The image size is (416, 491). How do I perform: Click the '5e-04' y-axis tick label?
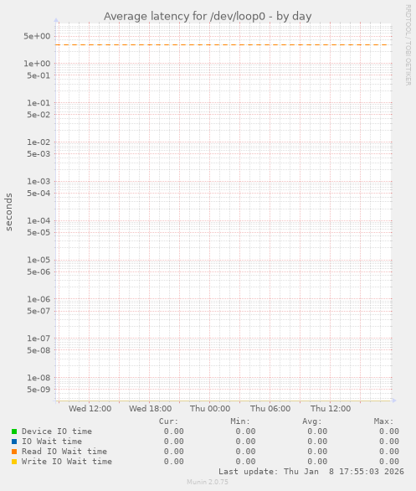39,194
